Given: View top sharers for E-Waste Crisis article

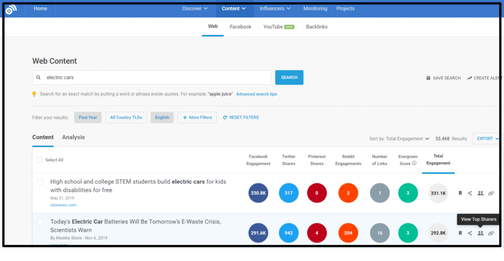Looking at the screenshot, I should 480,233.
